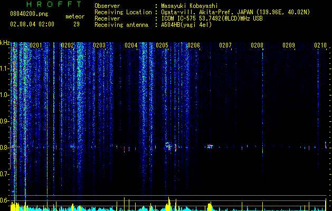
Task: Click the Receiver label
Action: (x=107, y=18)
